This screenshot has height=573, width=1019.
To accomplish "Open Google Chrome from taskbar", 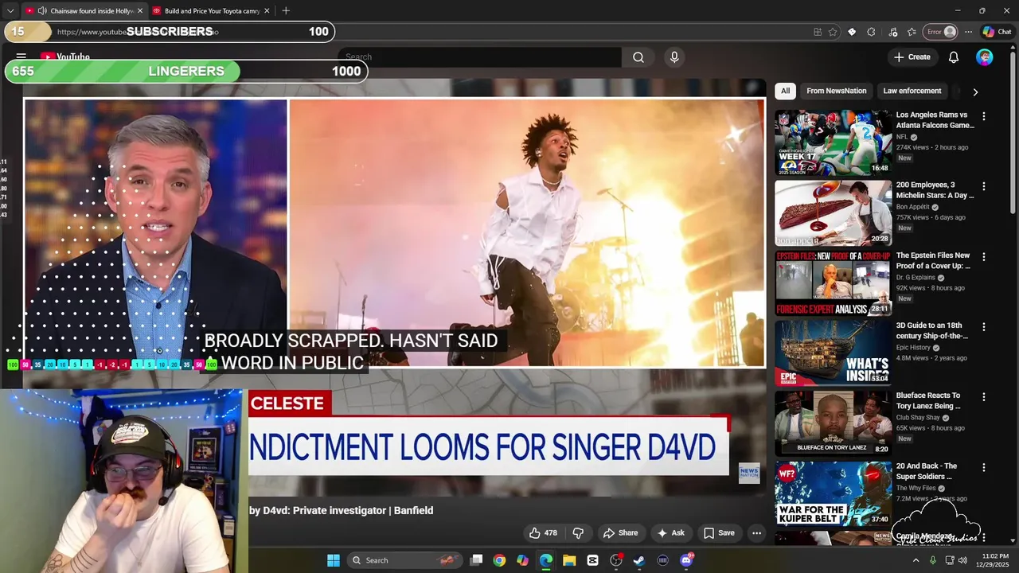I will pyautogui.click(x=499, y=560).
